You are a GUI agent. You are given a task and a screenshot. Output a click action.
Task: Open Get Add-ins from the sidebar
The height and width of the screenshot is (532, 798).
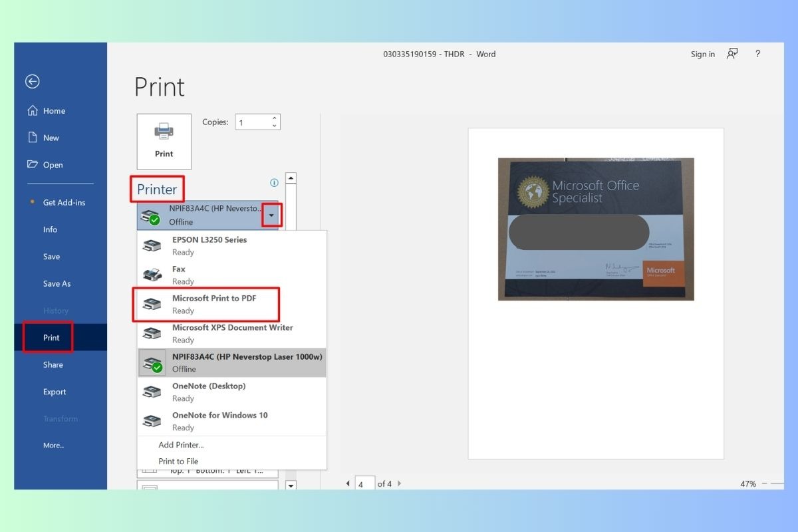[64, 202]
